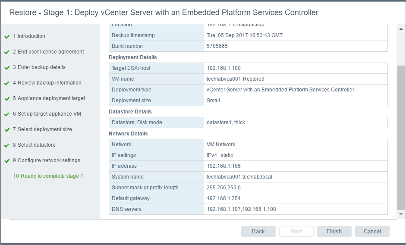Screen dimensions: 406x245
Task: Open step 2 End user license agreement
Action: click(x=48, y=51)
